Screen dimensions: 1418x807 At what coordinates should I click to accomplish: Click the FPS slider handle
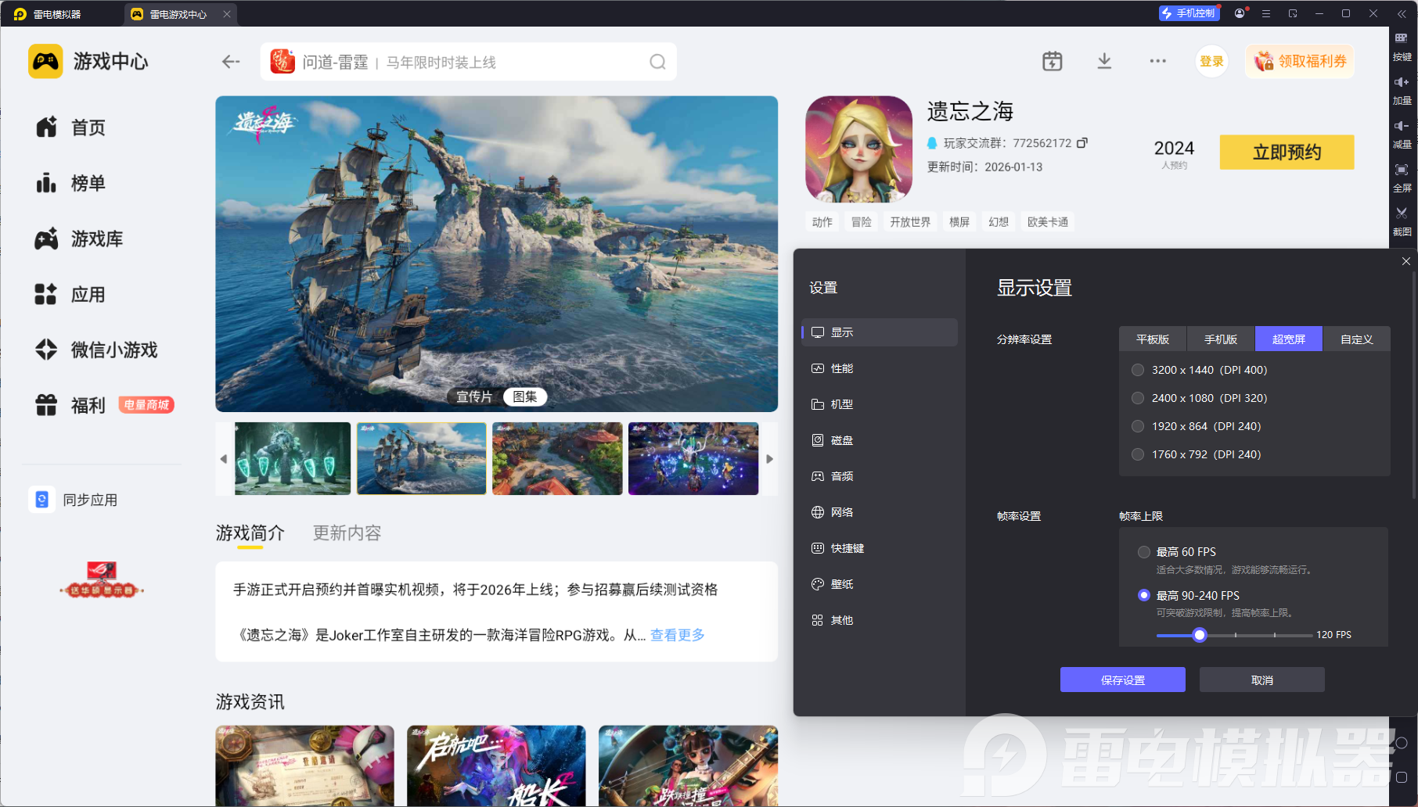tap(1199, 635)
